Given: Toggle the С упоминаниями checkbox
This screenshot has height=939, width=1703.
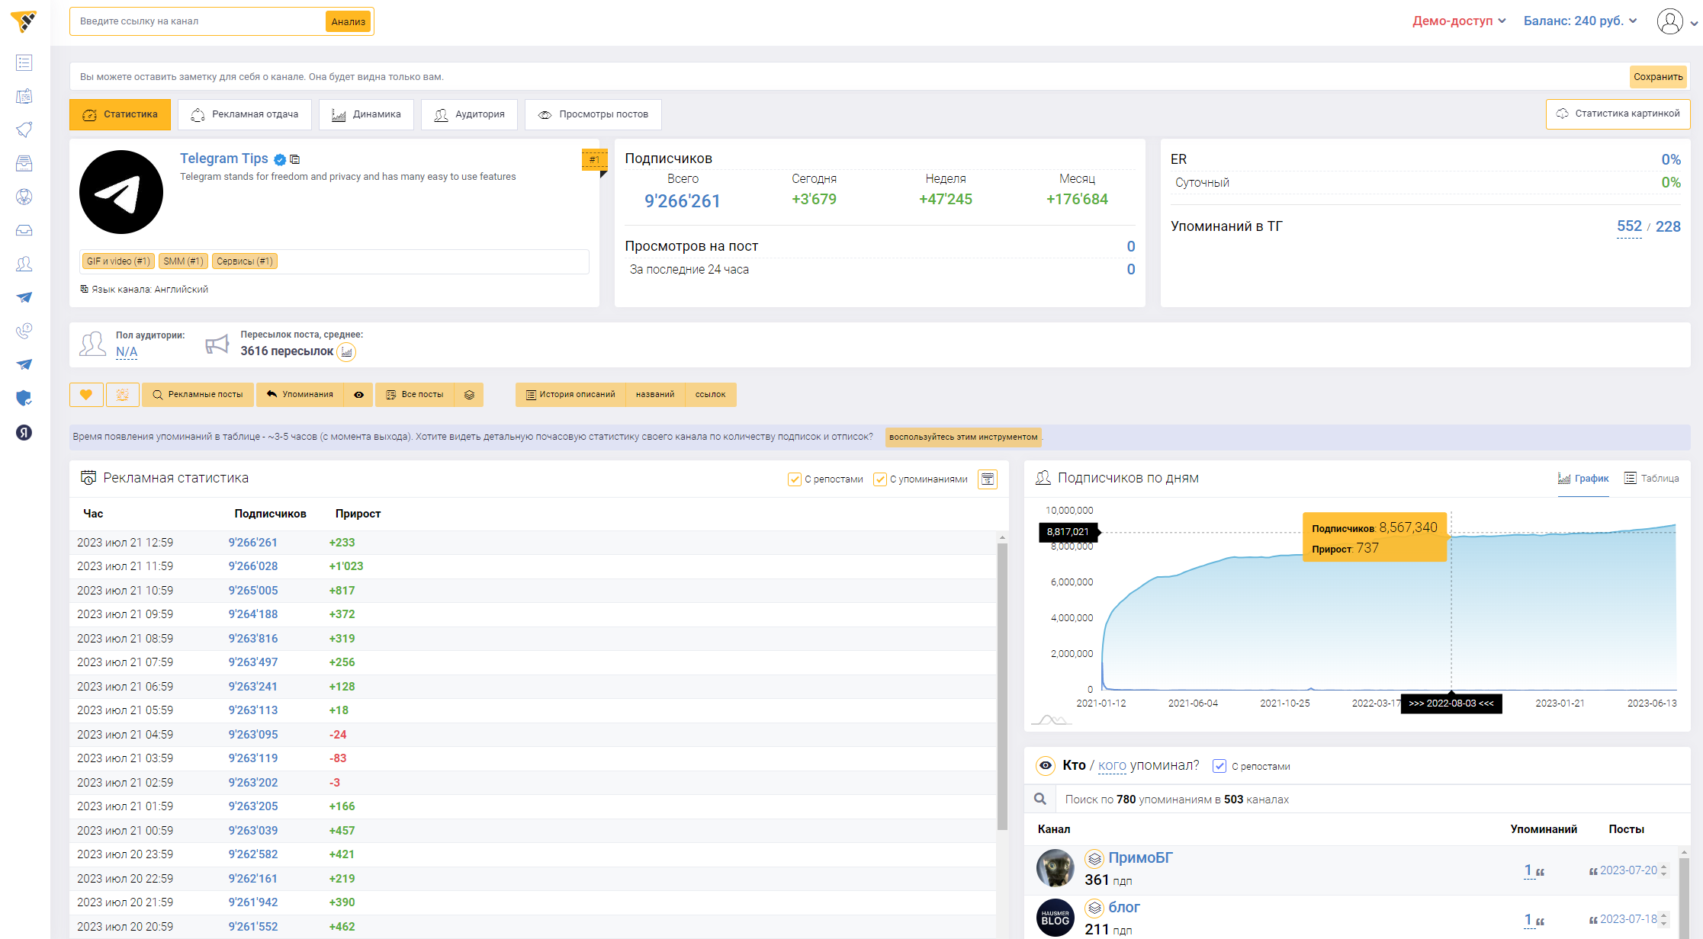Looking at the screenshot, I should 880,479.
